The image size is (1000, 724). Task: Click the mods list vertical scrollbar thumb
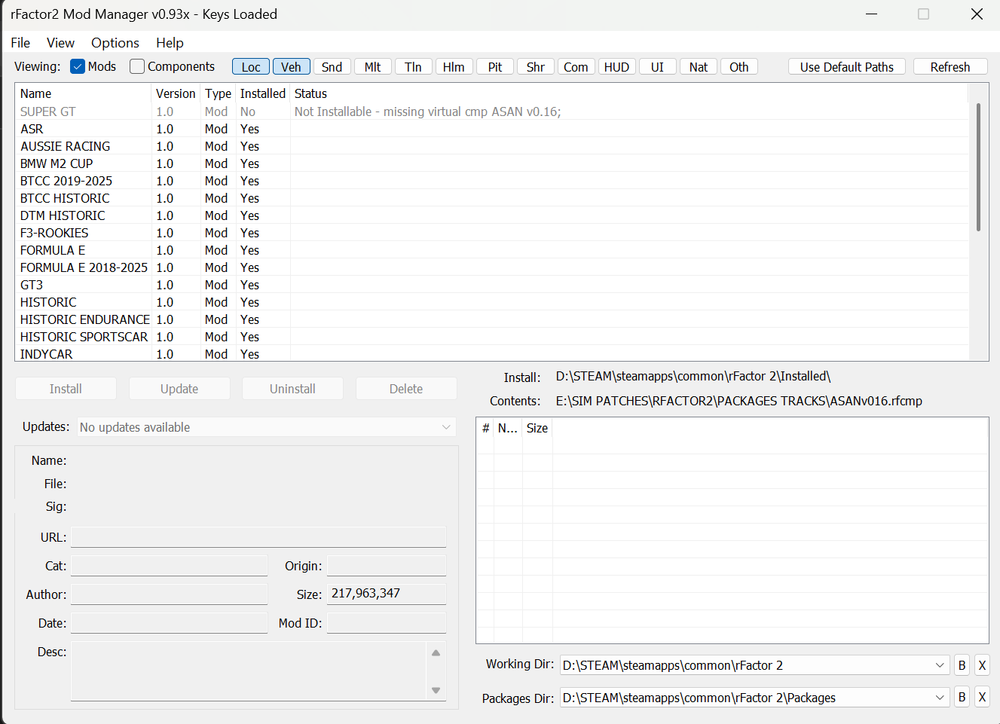[x=978, y=167]
